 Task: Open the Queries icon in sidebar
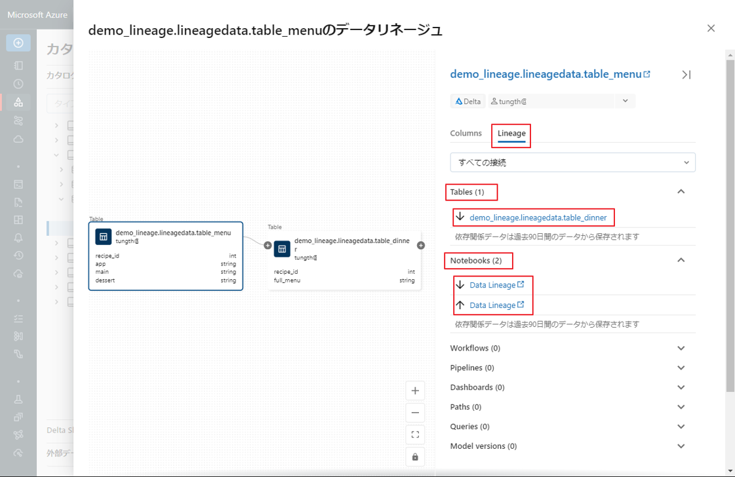18,202
